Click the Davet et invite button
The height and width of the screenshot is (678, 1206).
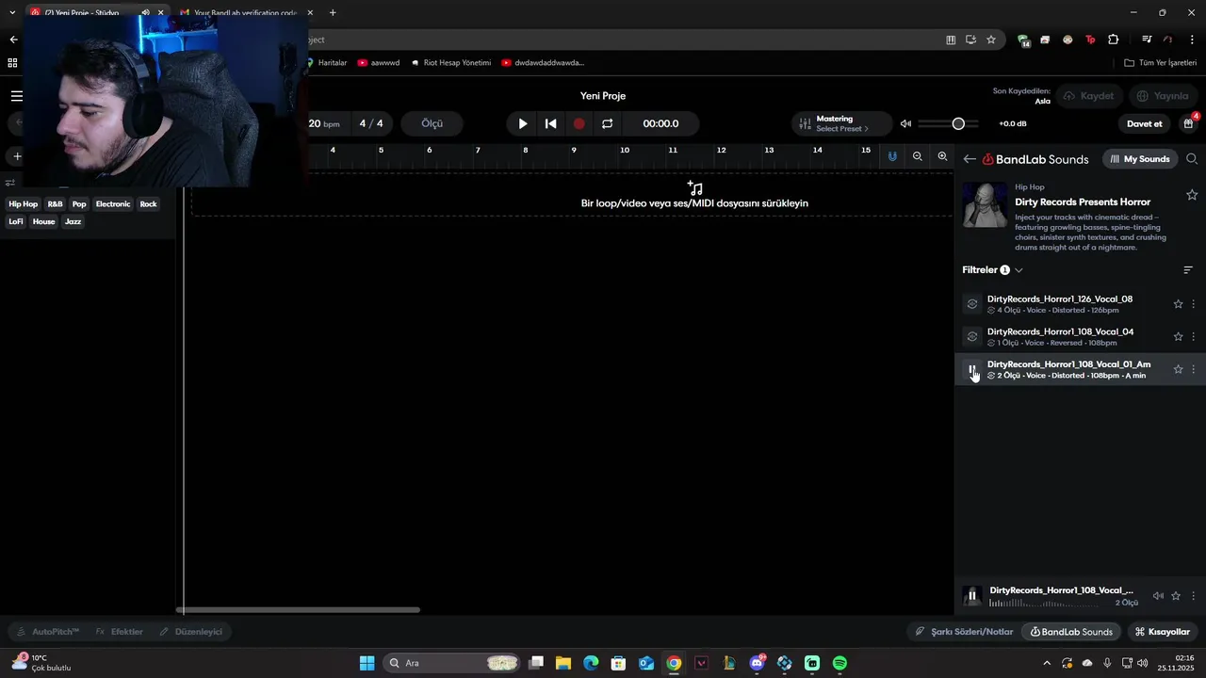tap(1144, 123)
